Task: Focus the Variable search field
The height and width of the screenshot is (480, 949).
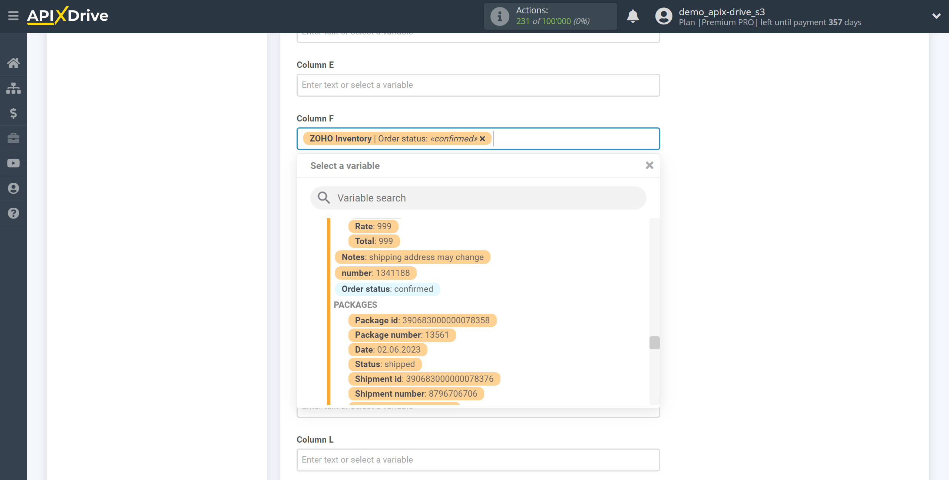Action: coord(478,198)
